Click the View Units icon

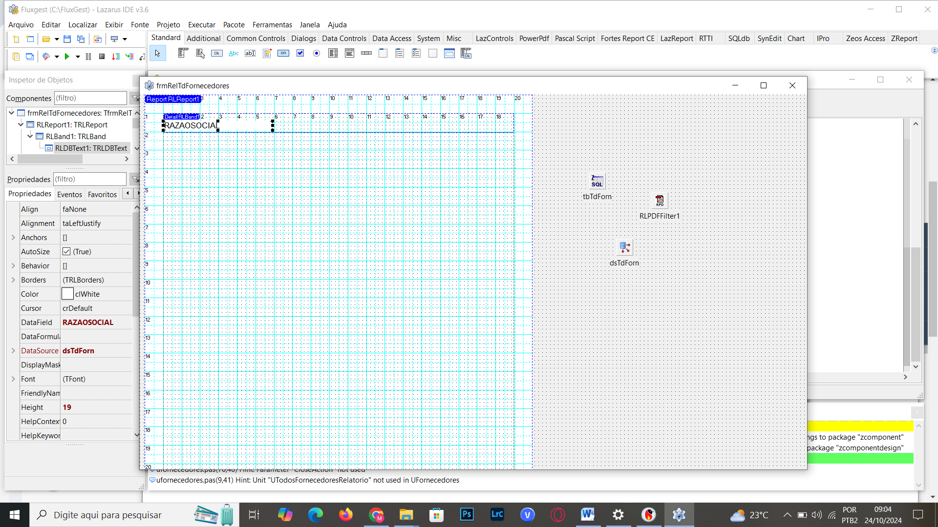coord(16,57)
